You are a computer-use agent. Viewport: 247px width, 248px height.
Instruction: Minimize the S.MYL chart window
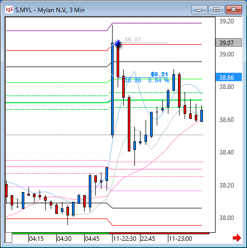tap(199, 10)
